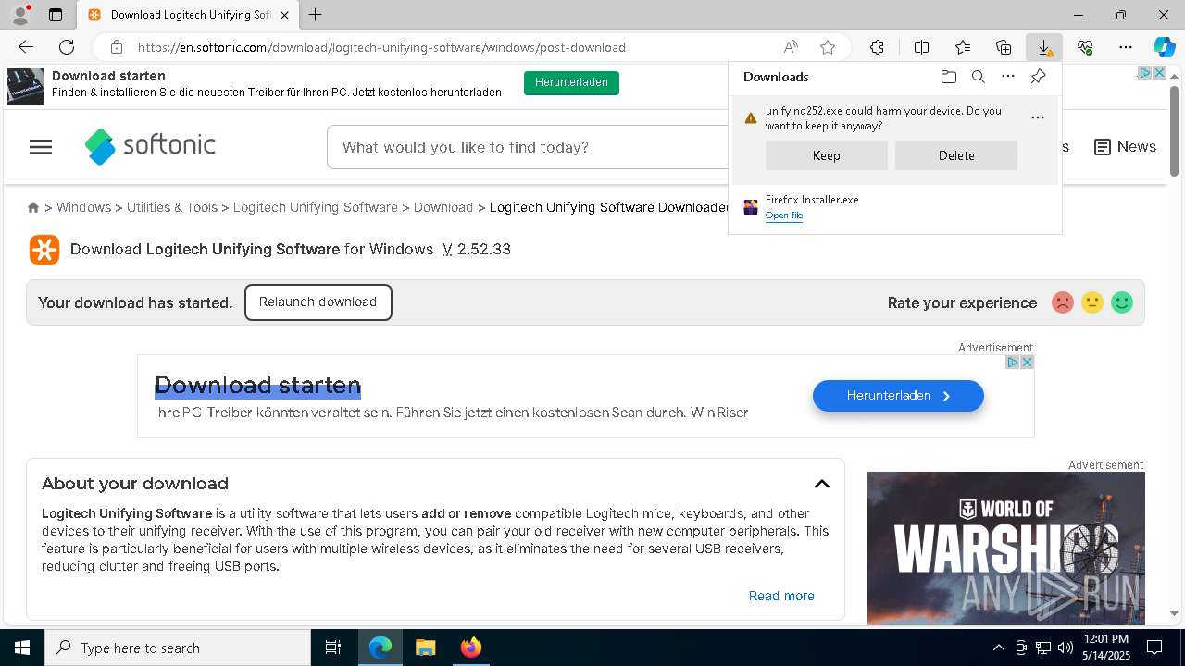The image size is (1185, 666).
Task: Go to Utilities & Tools breadcrumb
Action: 172,207
